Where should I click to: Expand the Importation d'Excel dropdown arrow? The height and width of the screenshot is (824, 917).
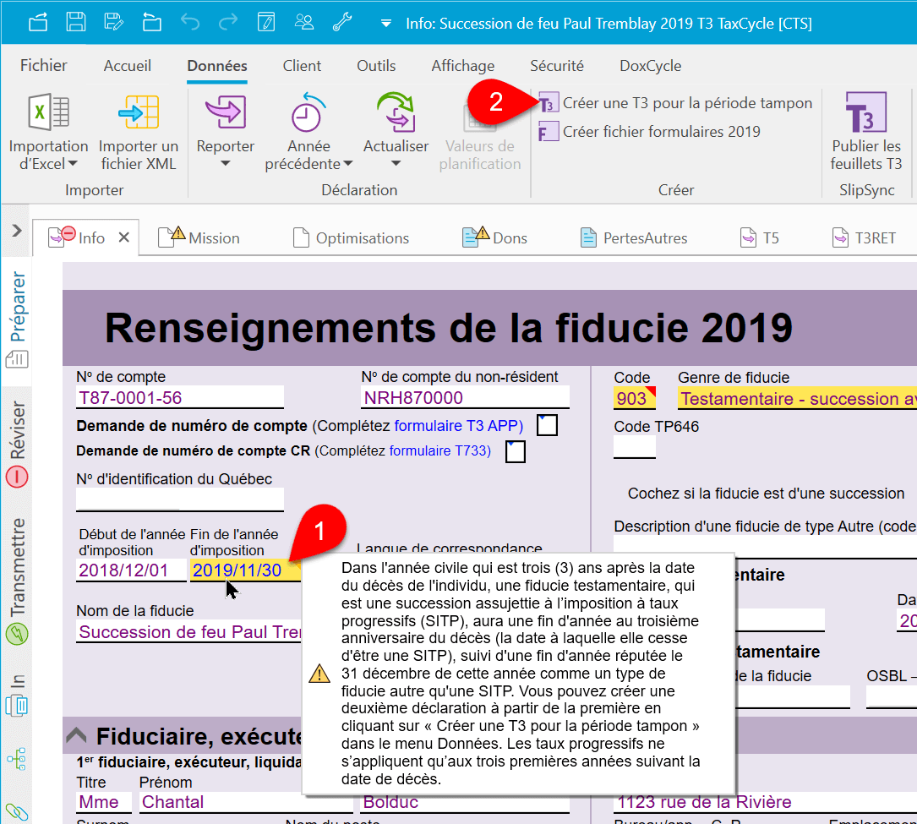click(x=73, y=164)
